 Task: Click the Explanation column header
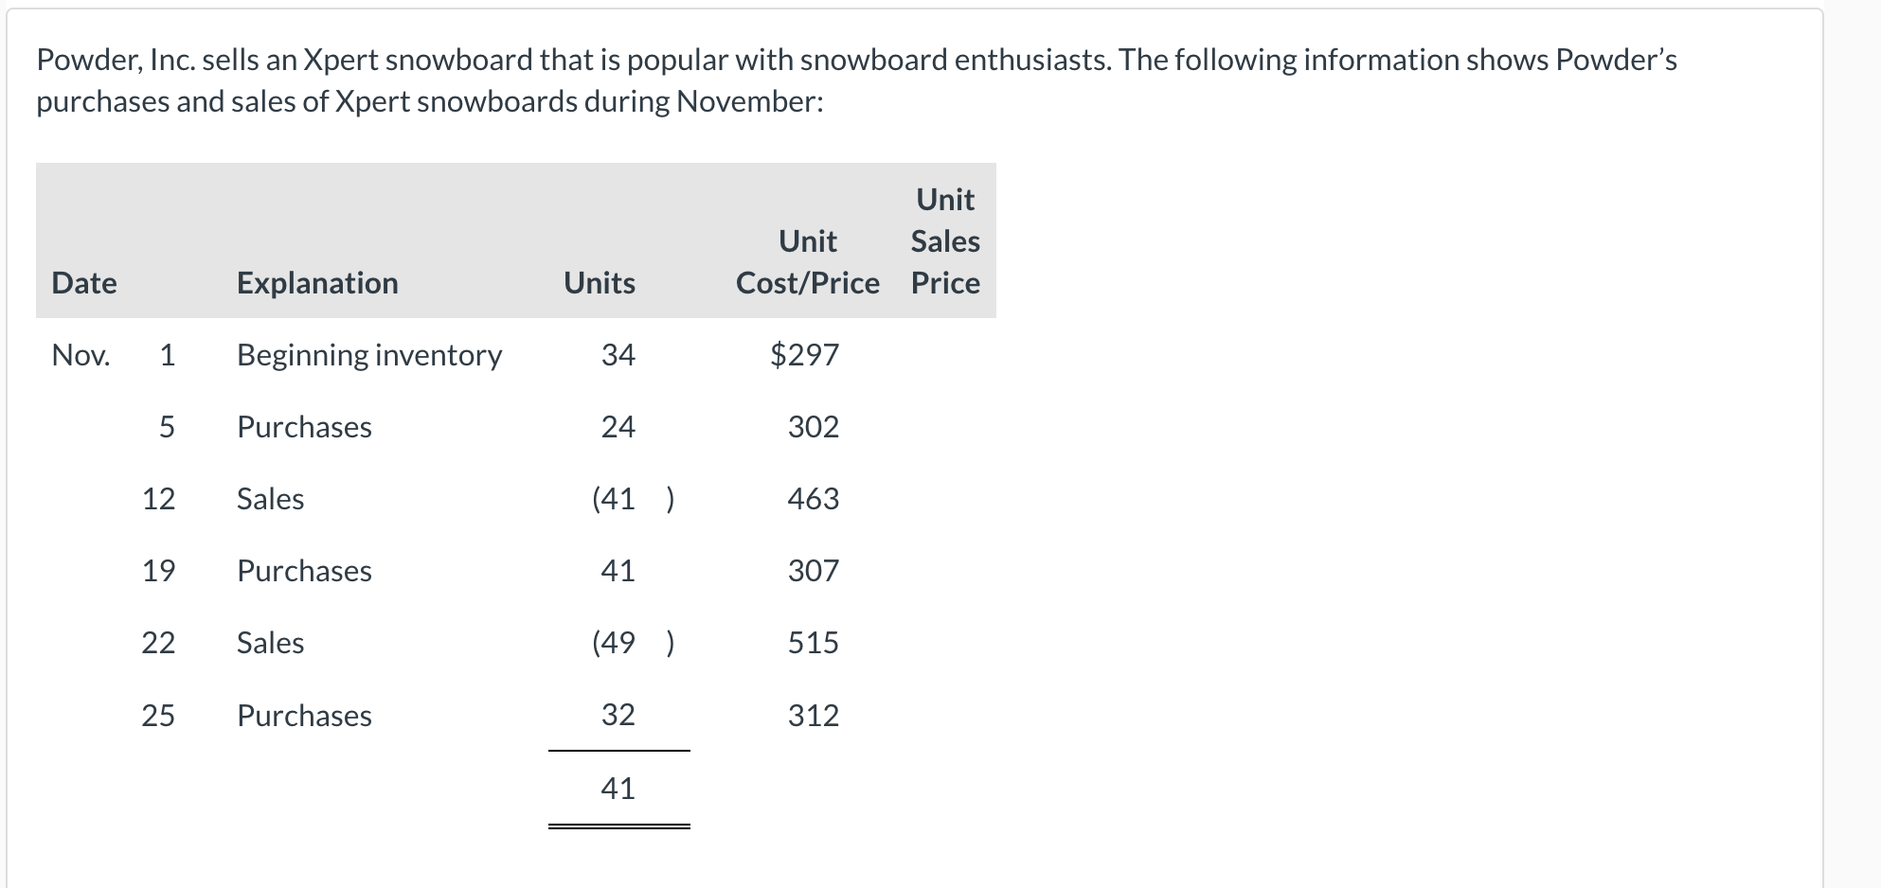tap(317, 283)
